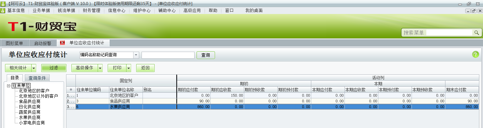The width and height of the screenshot is (483, 128).
Task: Switch to the 目录 panel tab
Action: 15,78
